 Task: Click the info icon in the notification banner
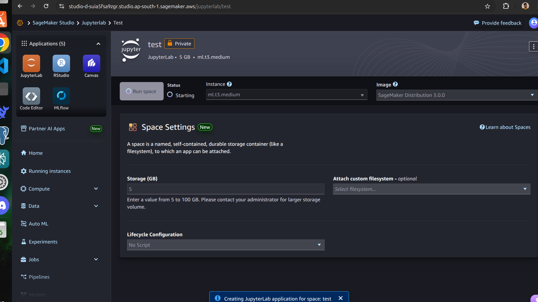tap(217, 298)
